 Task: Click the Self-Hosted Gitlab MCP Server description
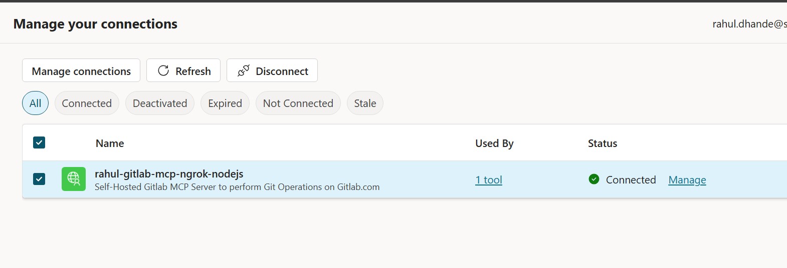237,187
